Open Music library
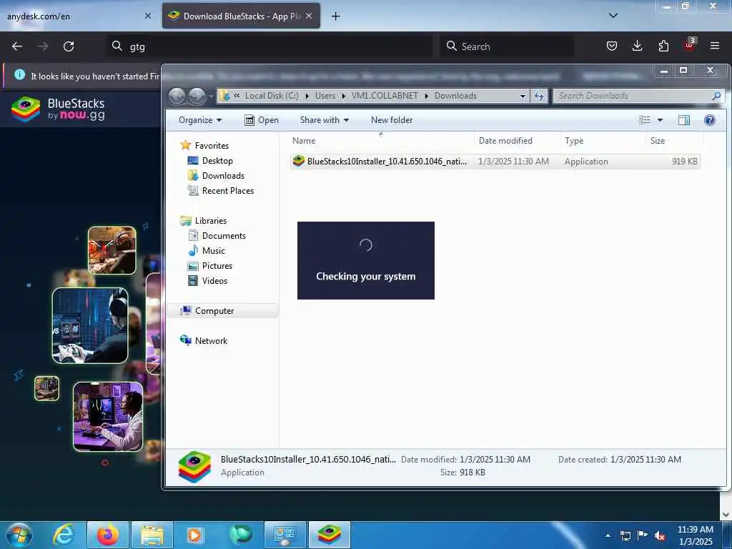The height and width of the screenshot is (549, 732). tap(213, 251)
